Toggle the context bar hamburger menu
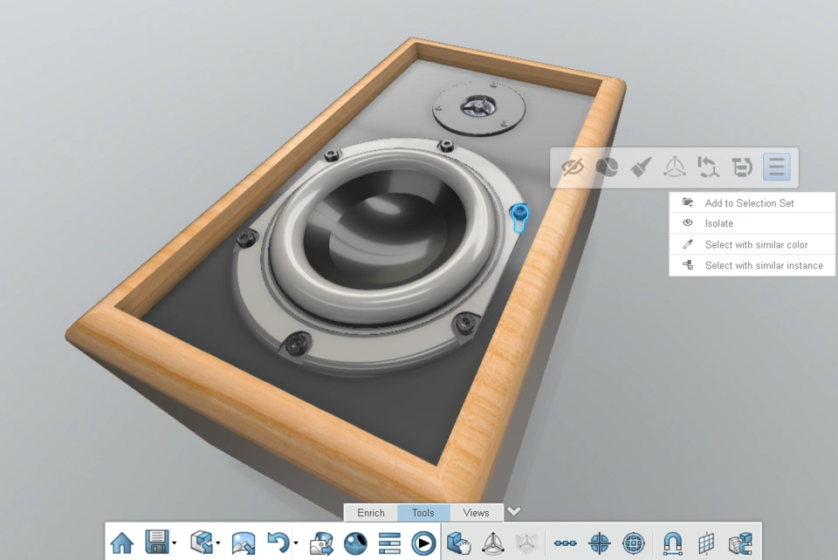Screen dimensions: 838x560 [777, 167]
